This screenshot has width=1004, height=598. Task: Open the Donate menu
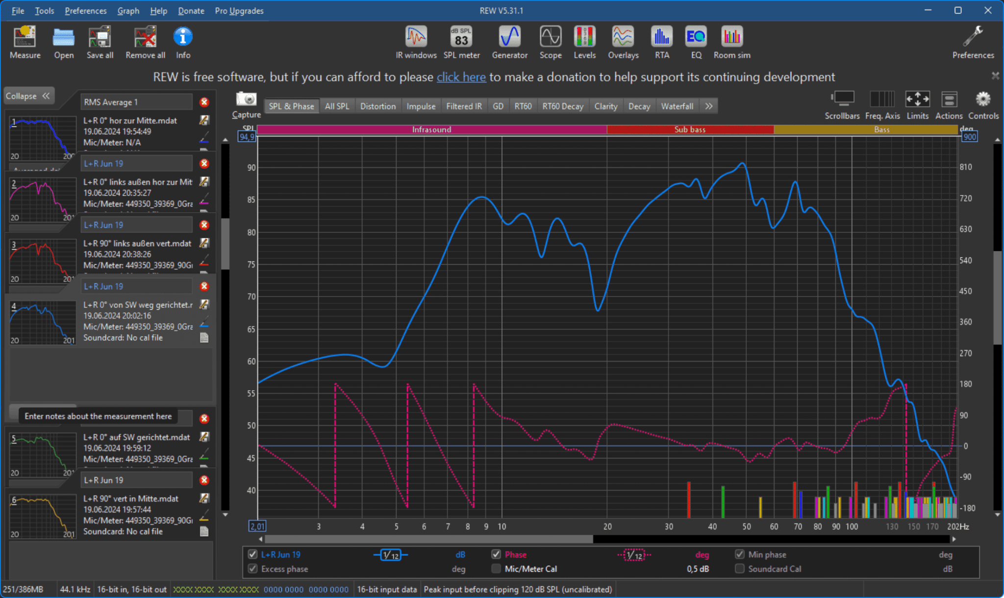pos(191,11)
